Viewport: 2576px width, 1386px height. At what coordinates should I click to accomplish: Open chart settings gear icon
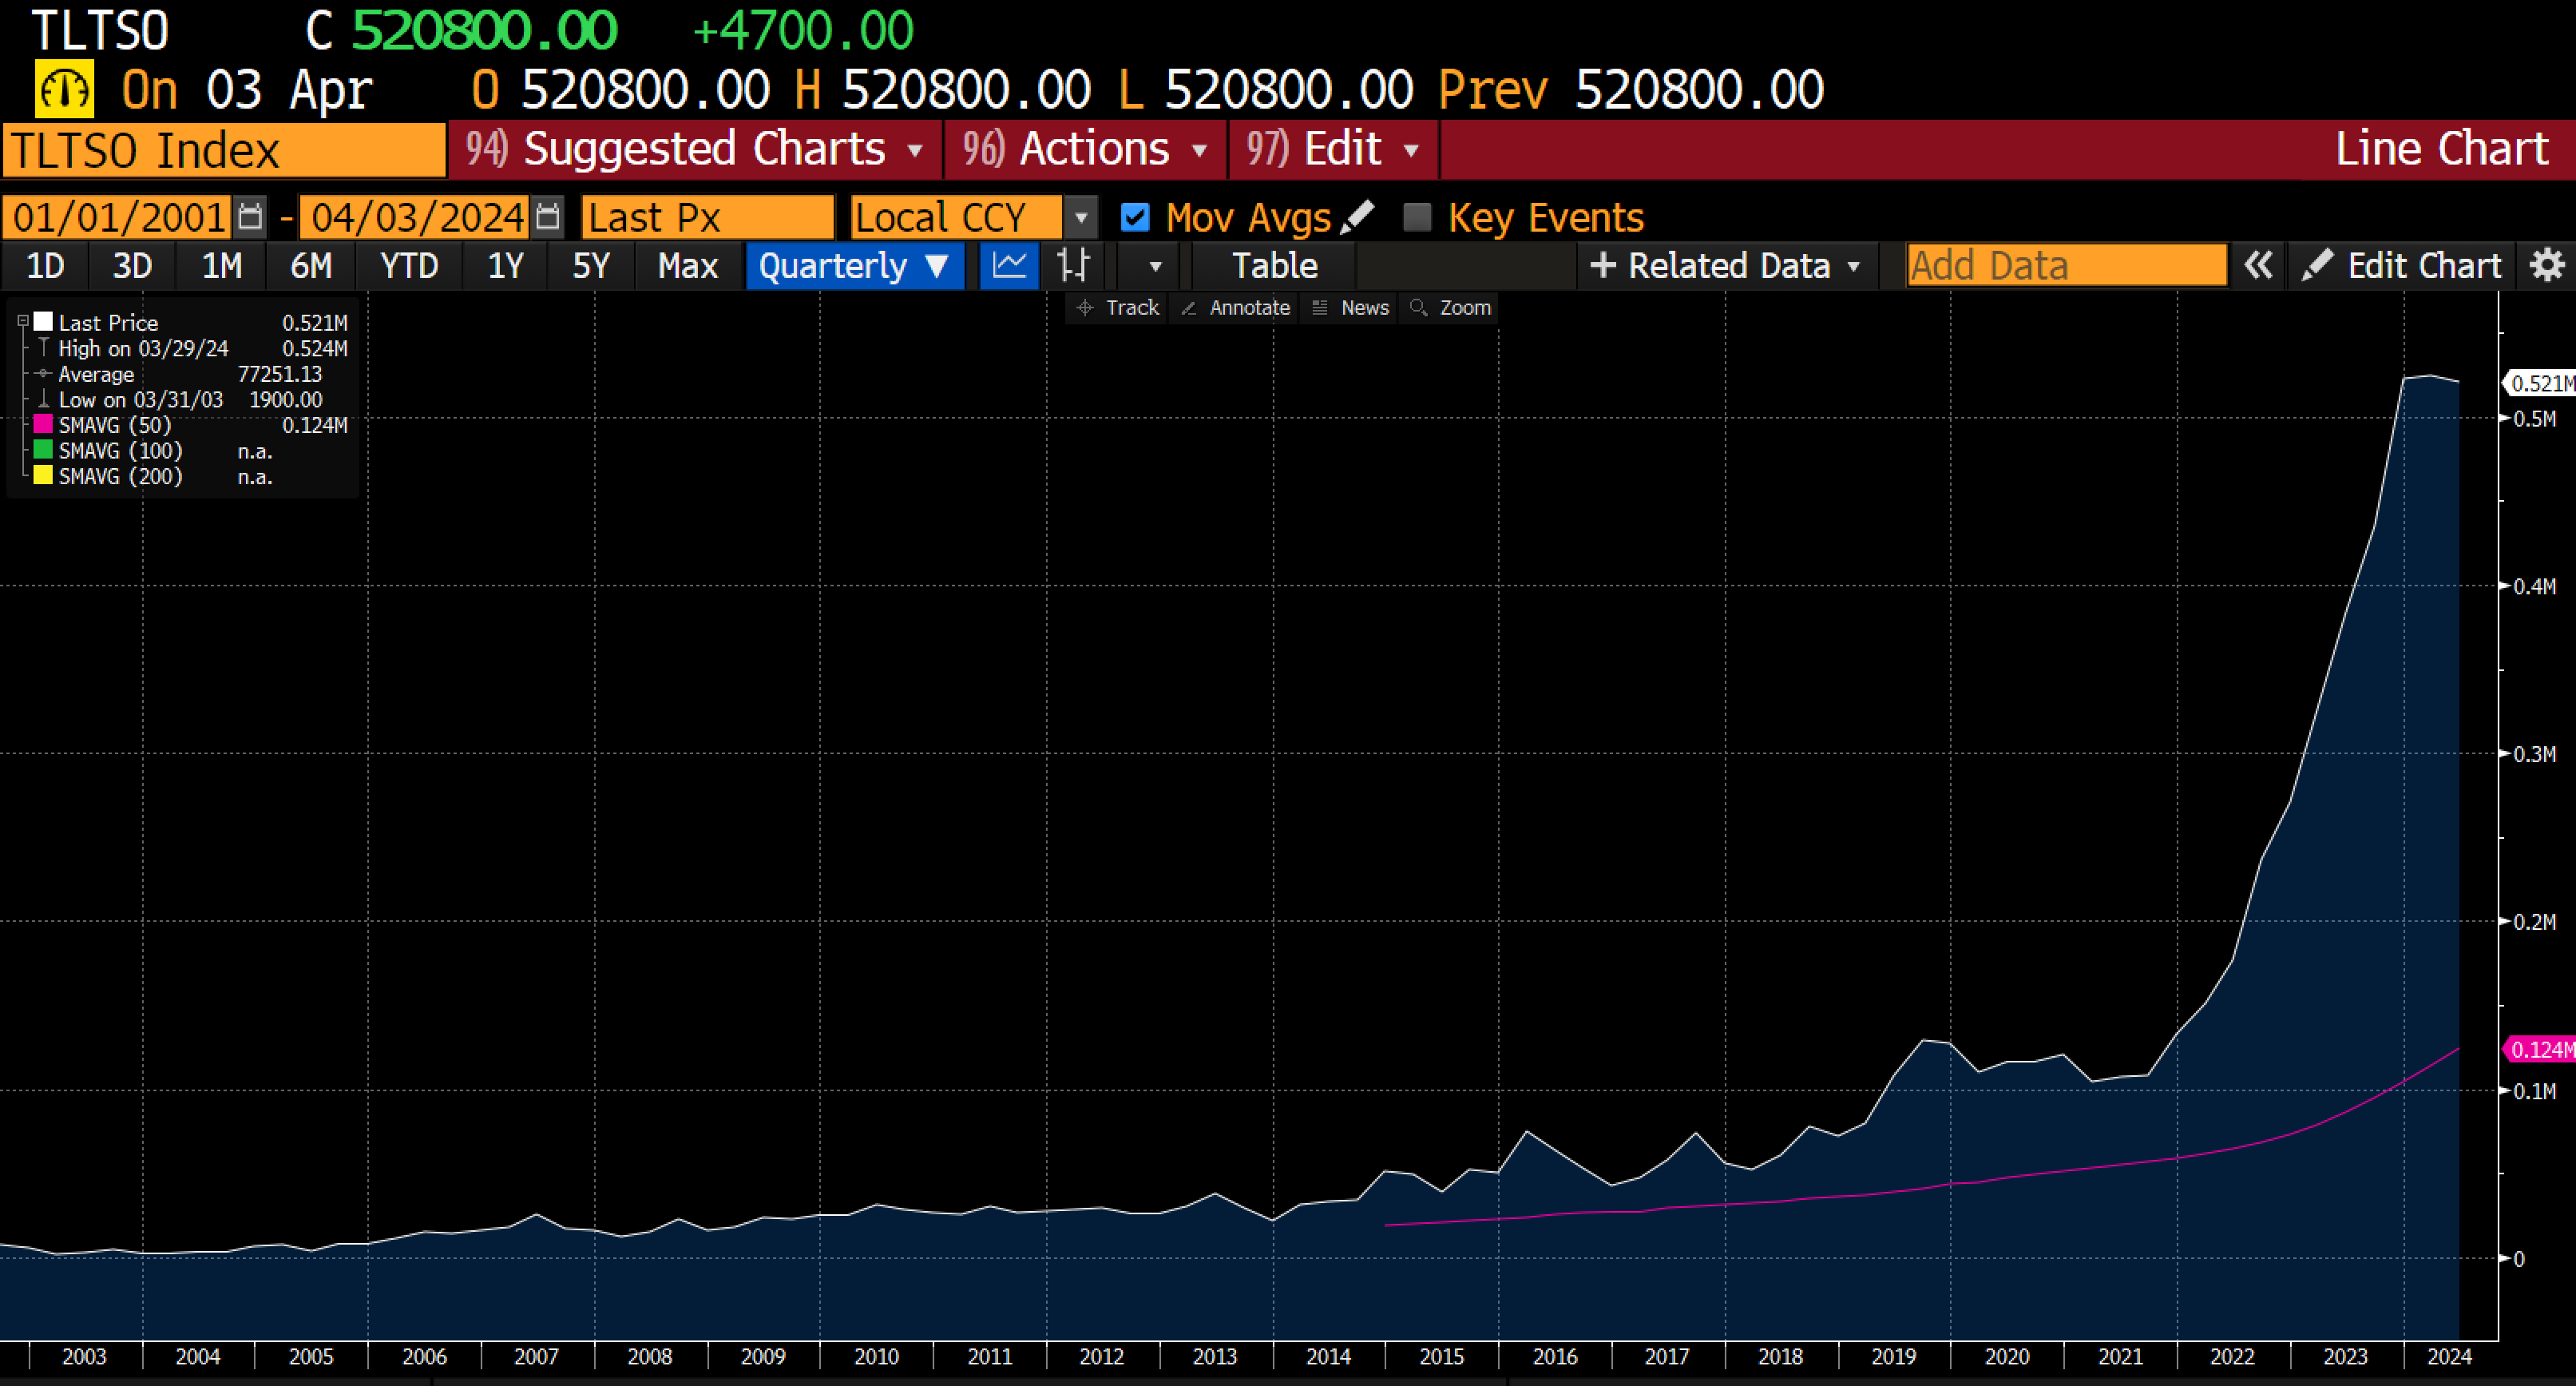point(2547,266)
